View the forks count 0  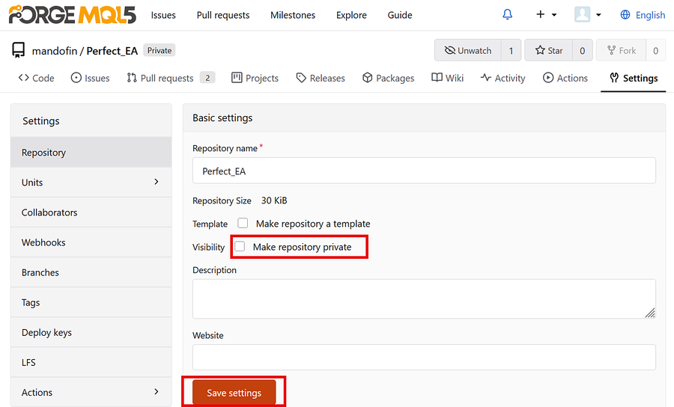pyautogui.click(x=655, y=50)
